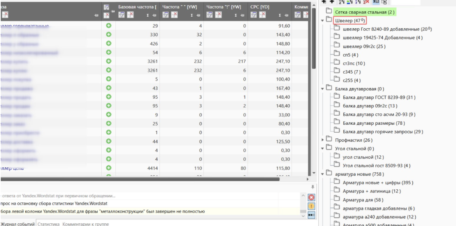
Task: Click green plus icon in row with frequency 426
Action: coord(109,43)
